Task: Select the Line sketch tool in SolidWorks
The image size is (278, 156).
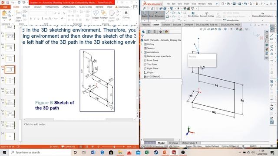Action: pyautogui.click(x=167, y=13)
